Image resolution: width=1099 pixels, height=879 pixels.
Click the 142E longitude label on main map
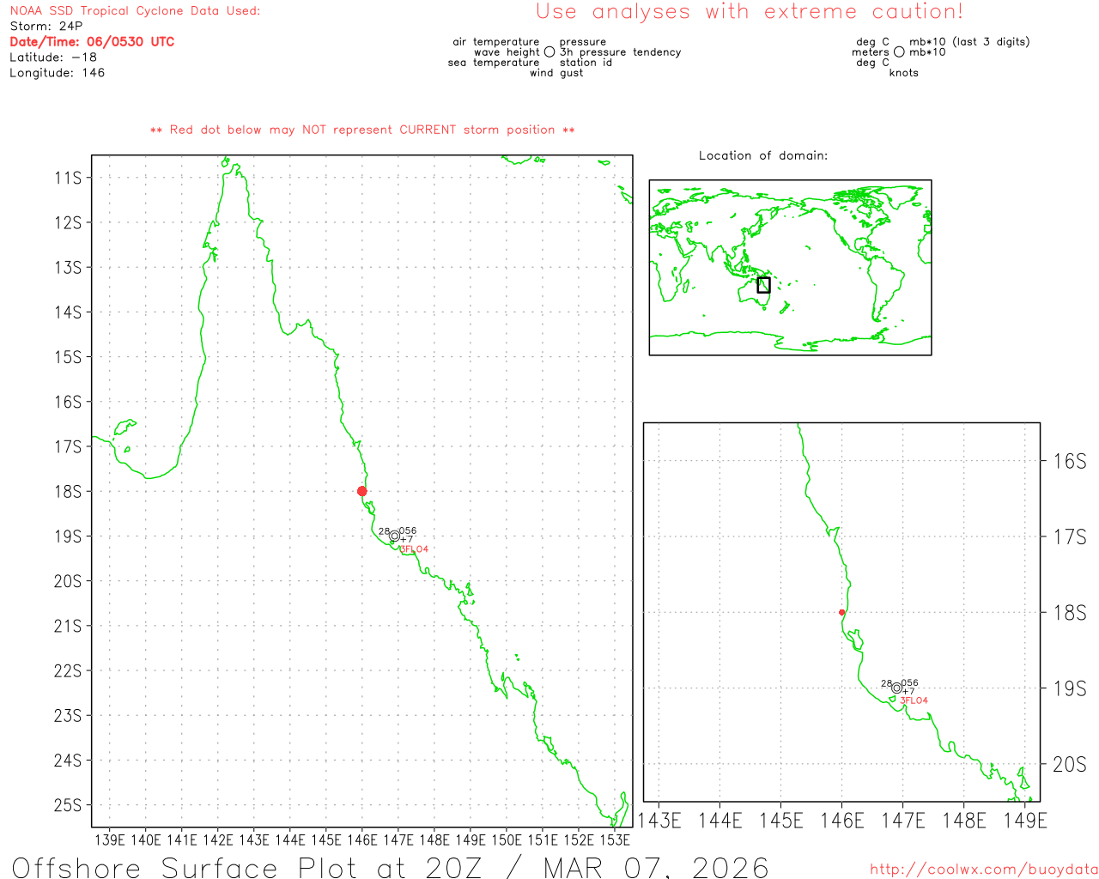(x=218, y=840)
